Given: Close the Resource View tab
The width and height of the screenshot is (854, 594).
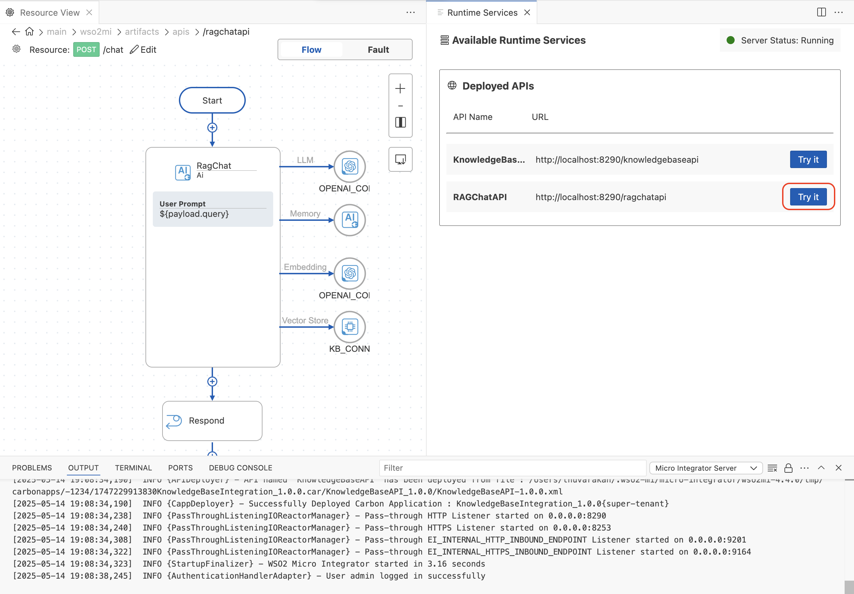Looking at the screenshot, I should tap(89, 12).
